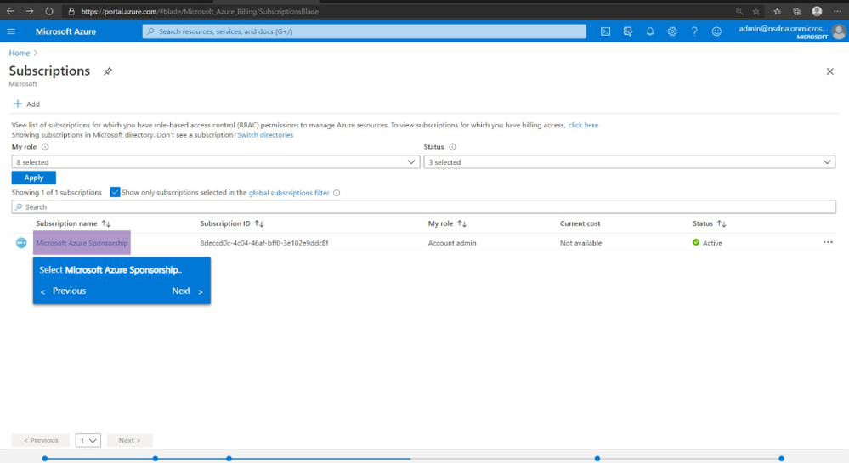The image size is (849, 463).
Task: Click the 'Account admin' role cell
Action: (452, 243)
